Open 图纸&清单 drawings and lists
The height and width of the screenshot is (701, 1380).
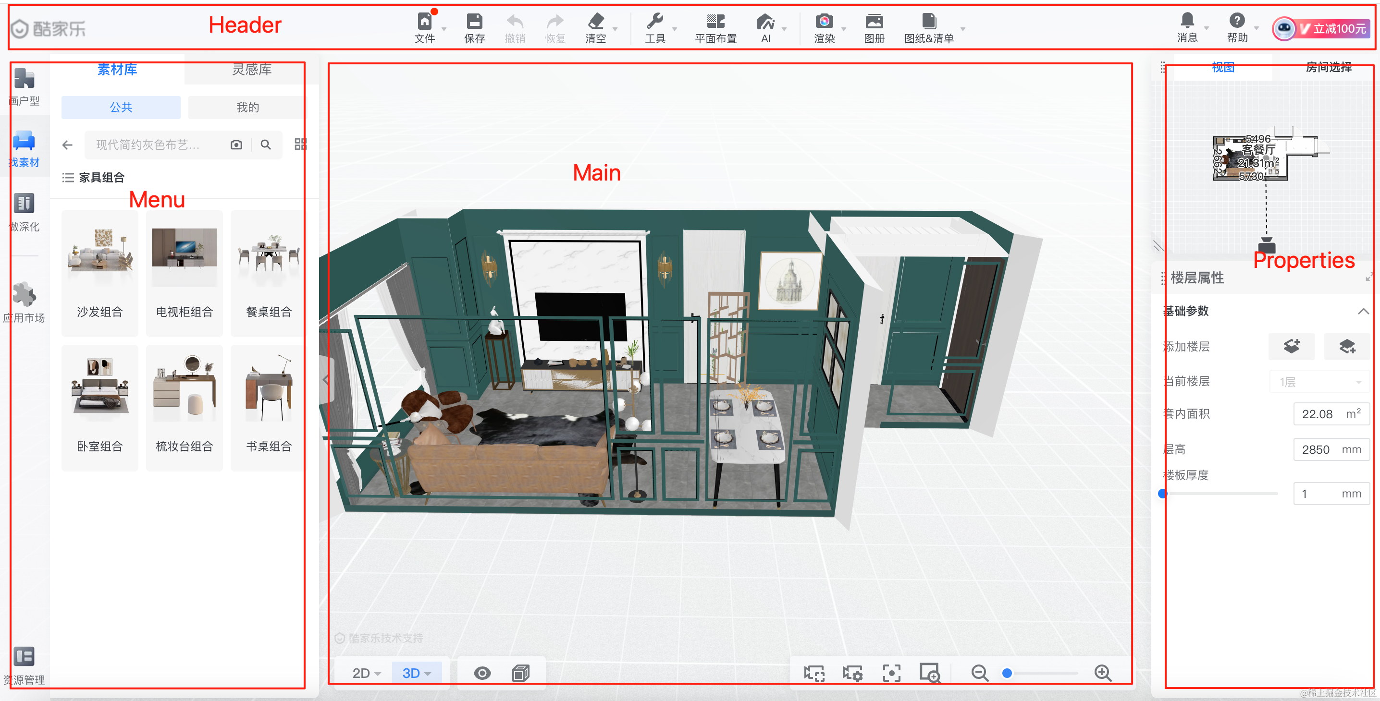coord(929,22)
